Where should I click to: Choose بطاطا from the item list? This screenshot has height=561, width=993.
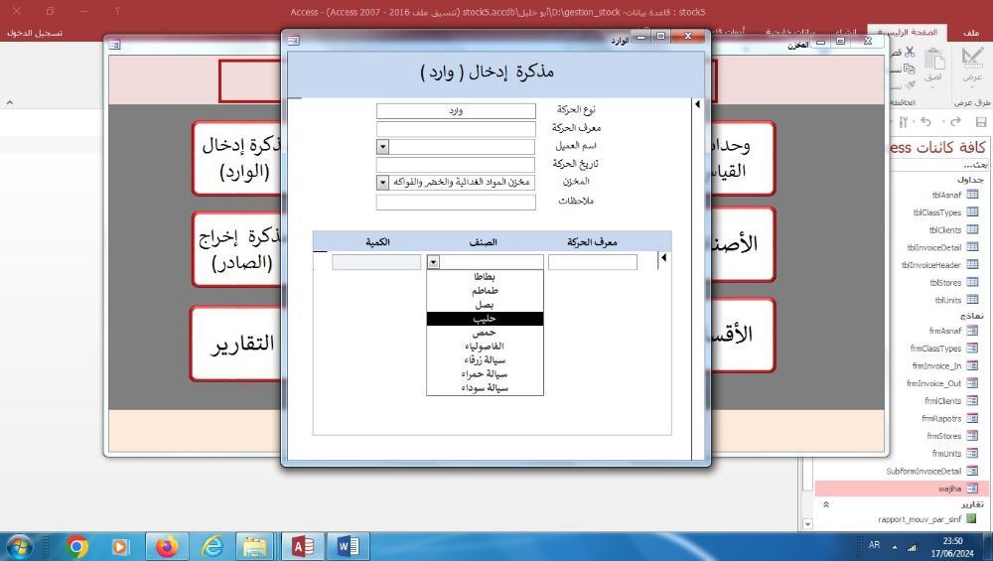(485, 277)
